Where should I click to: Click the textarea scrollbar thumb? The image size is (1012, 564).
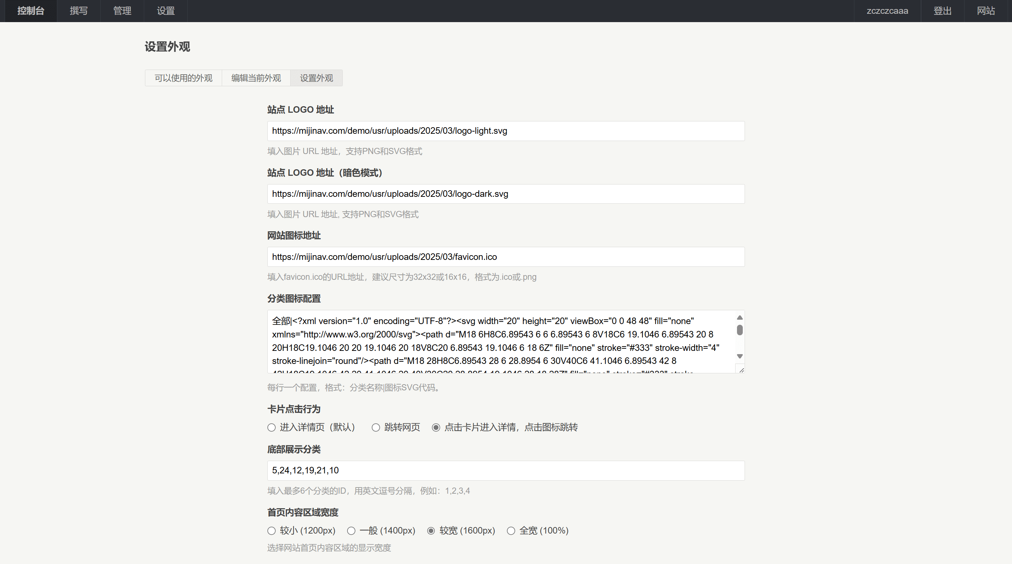tap(740, 330)
